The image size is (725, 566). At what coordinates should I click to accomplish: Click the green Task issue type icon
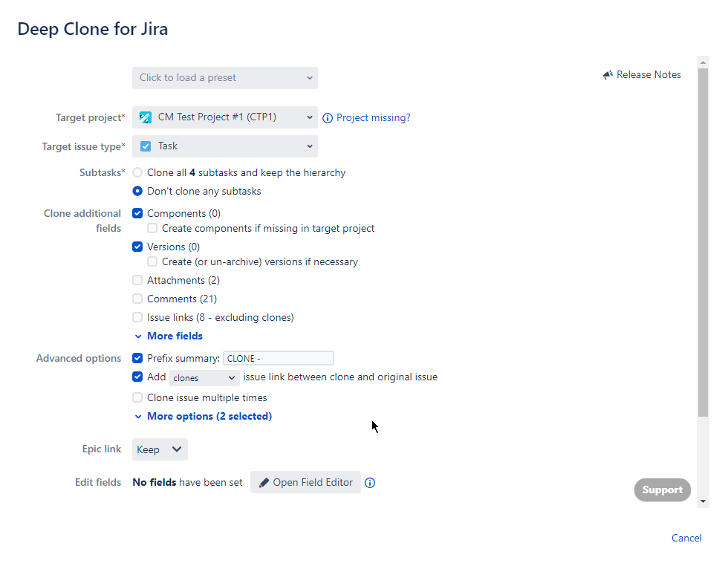[x=146, y=146]
